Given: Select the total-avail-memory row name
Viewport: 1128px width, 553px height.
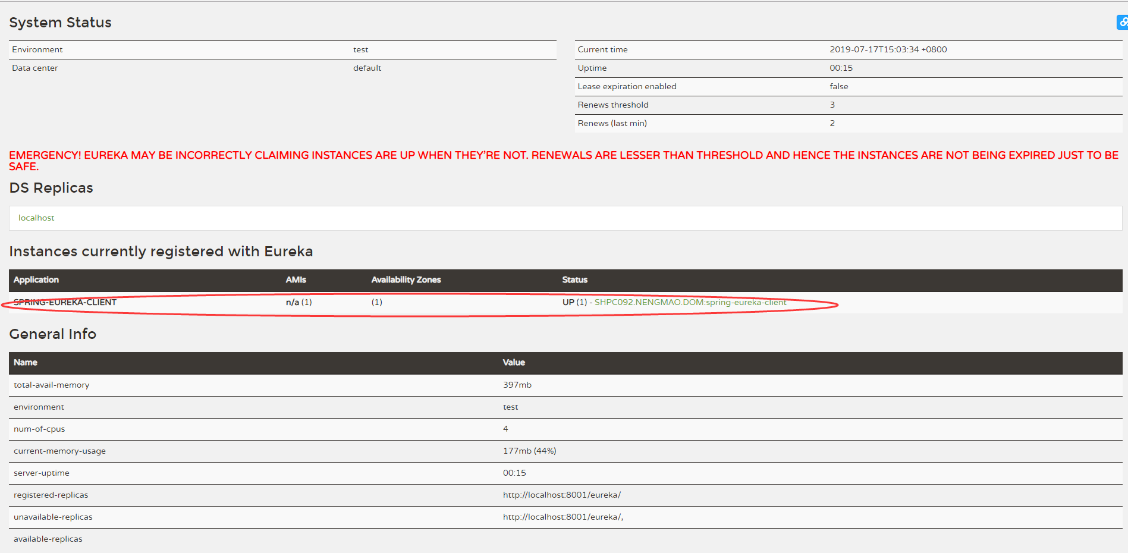Looking at the screenshot, I should point(51,385).
